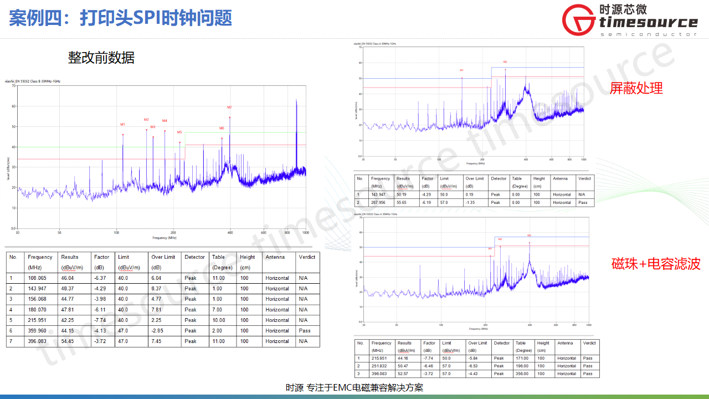Click the footer text 时源 专注于EMC电磁兼容解决方案
This screenshot has height=399, width=709.
(354, 388)
